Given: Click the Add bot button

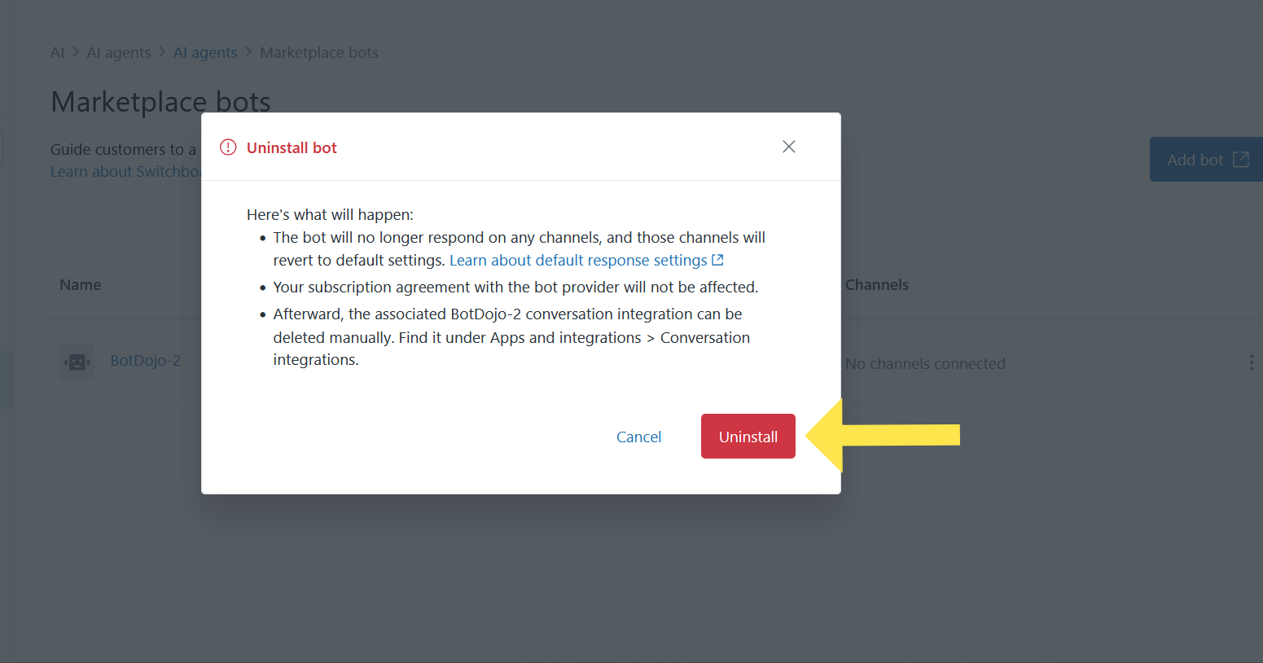Looking at the screenshot, I should [x=1195, y=160].
